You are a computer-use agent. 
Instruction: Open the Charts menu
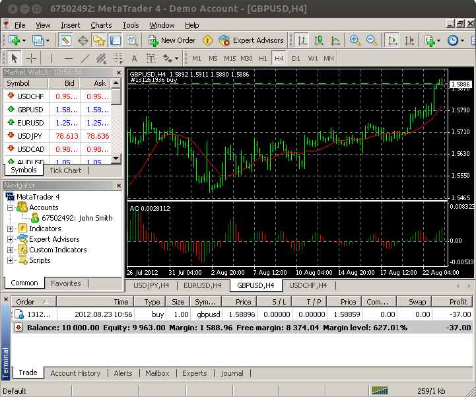101,25
